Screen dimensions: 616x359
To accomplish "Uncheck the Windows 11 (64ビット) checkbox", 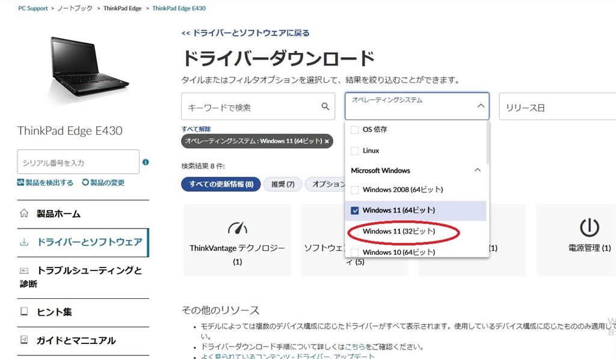I will pyautogui.click(x=355, y=210).
